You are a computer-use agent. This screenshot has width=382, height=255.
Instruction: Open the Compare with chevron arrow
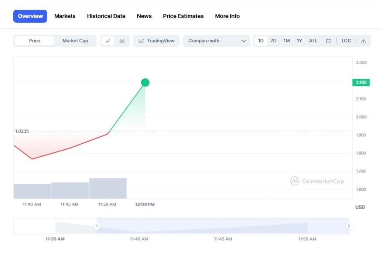(x=244, y=41)
